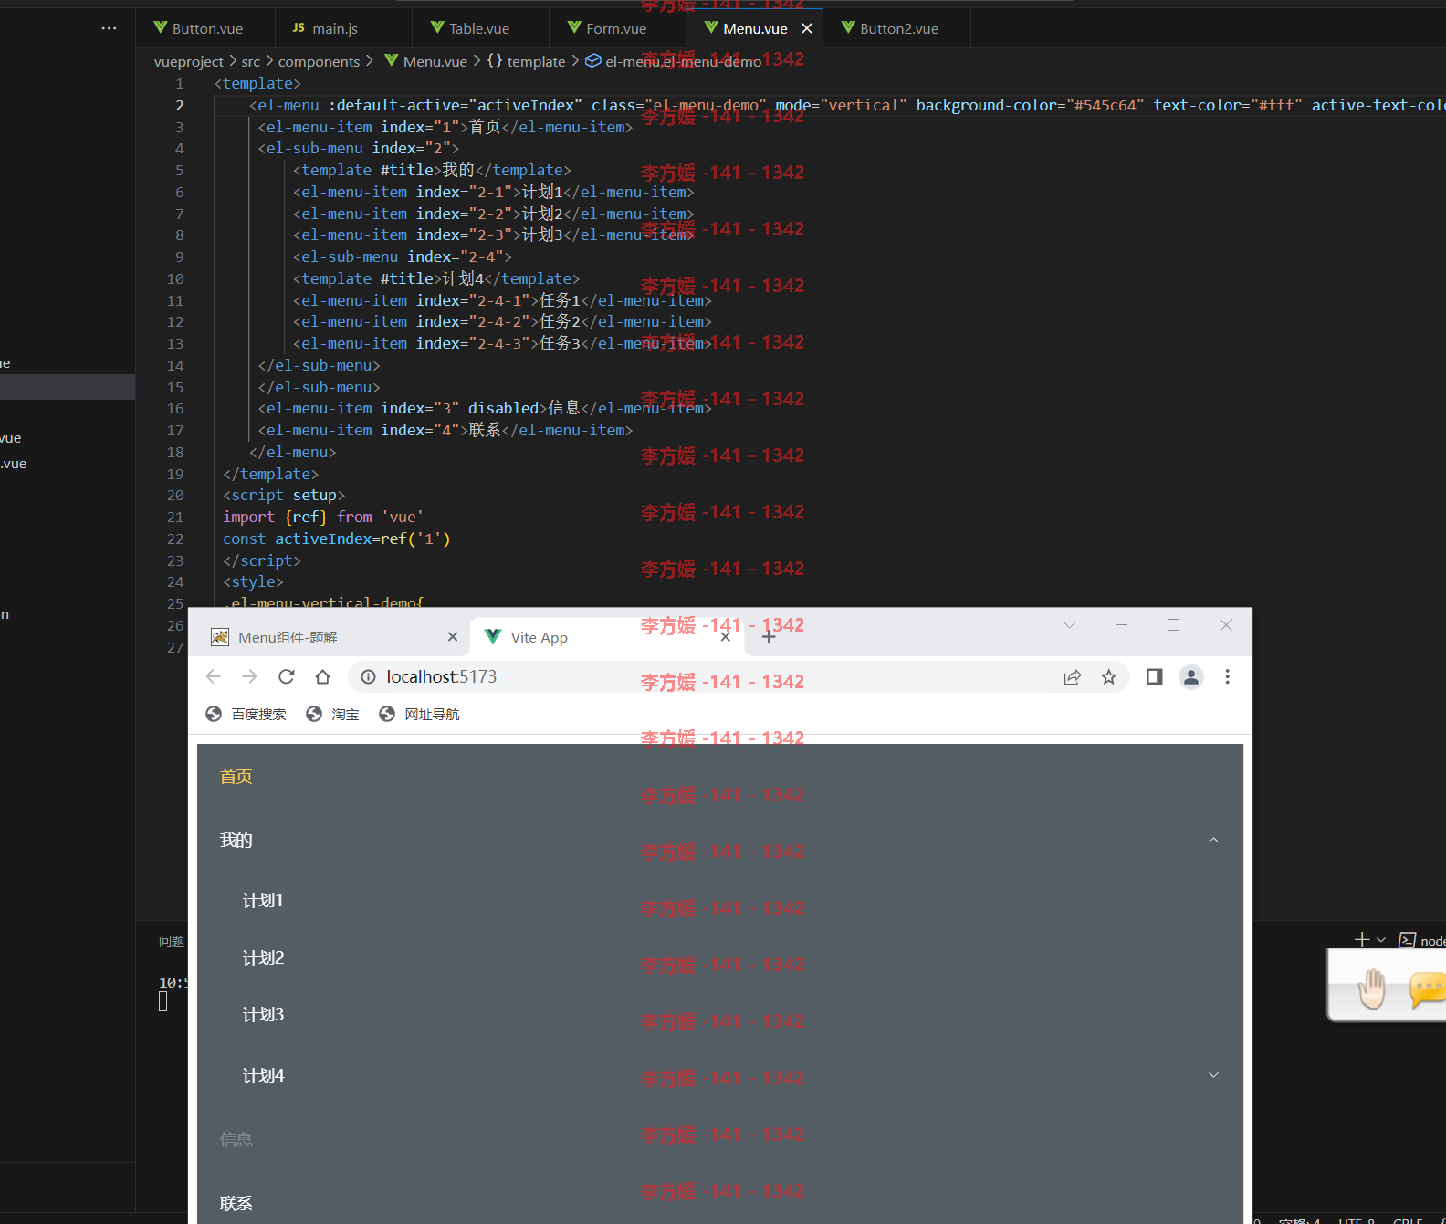The image size is (1446, 1224).
Task: Select the 计划2 menu item
Action: [720, 957]
